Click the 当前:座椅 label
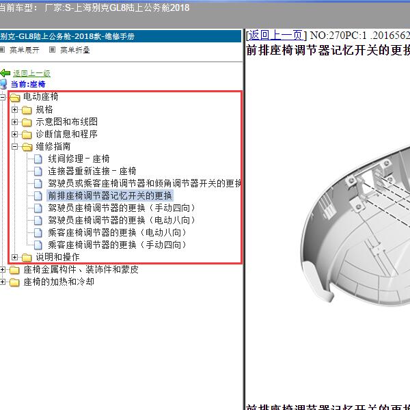Screen dimensions: 410x410 [x=28, y=84]
